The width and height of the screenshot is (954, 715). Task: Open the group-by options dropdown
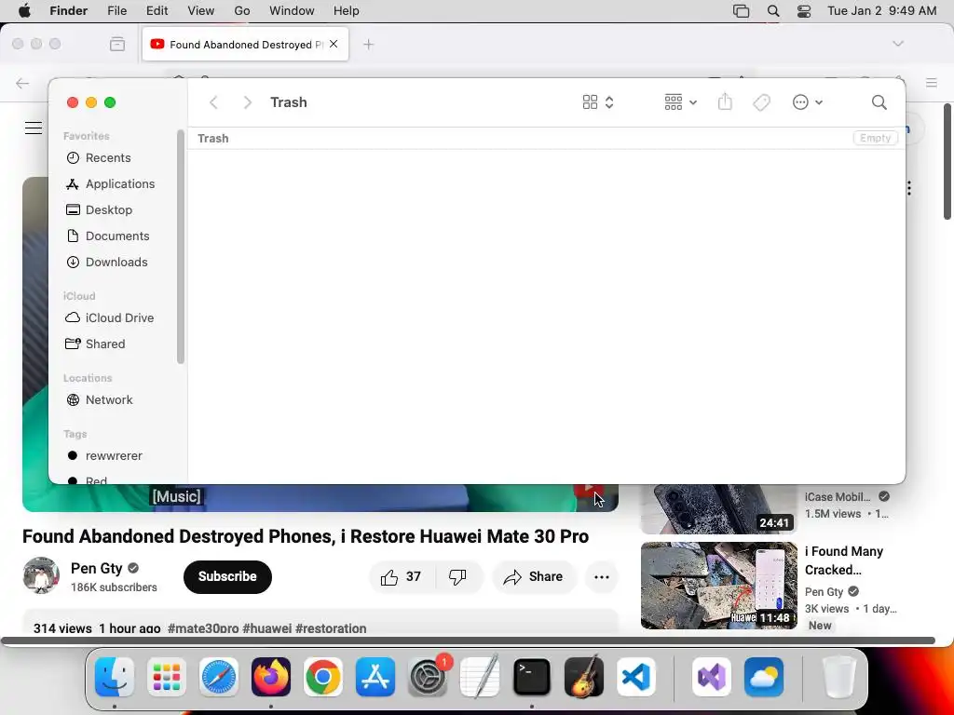click(x=681, y=102)
